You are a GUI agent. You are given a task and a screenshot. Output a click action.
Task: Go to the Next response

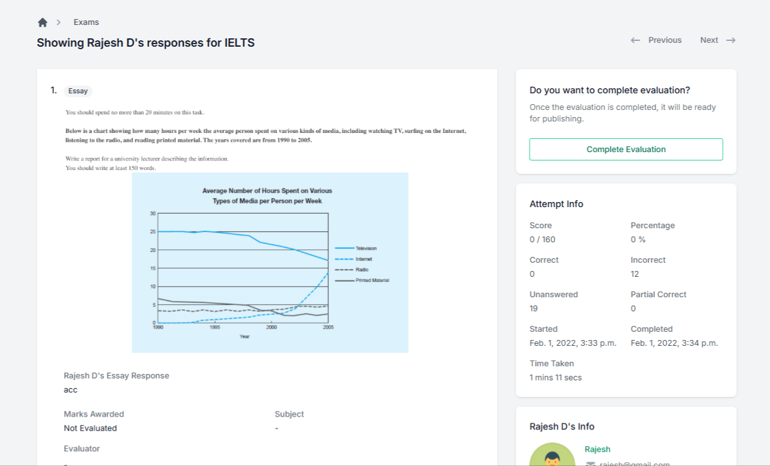[x=709, y=40]
